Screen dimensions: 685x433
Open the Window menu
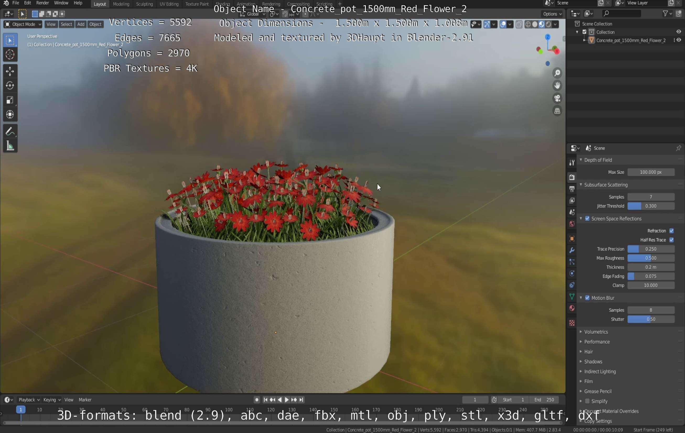pos(61,3)
